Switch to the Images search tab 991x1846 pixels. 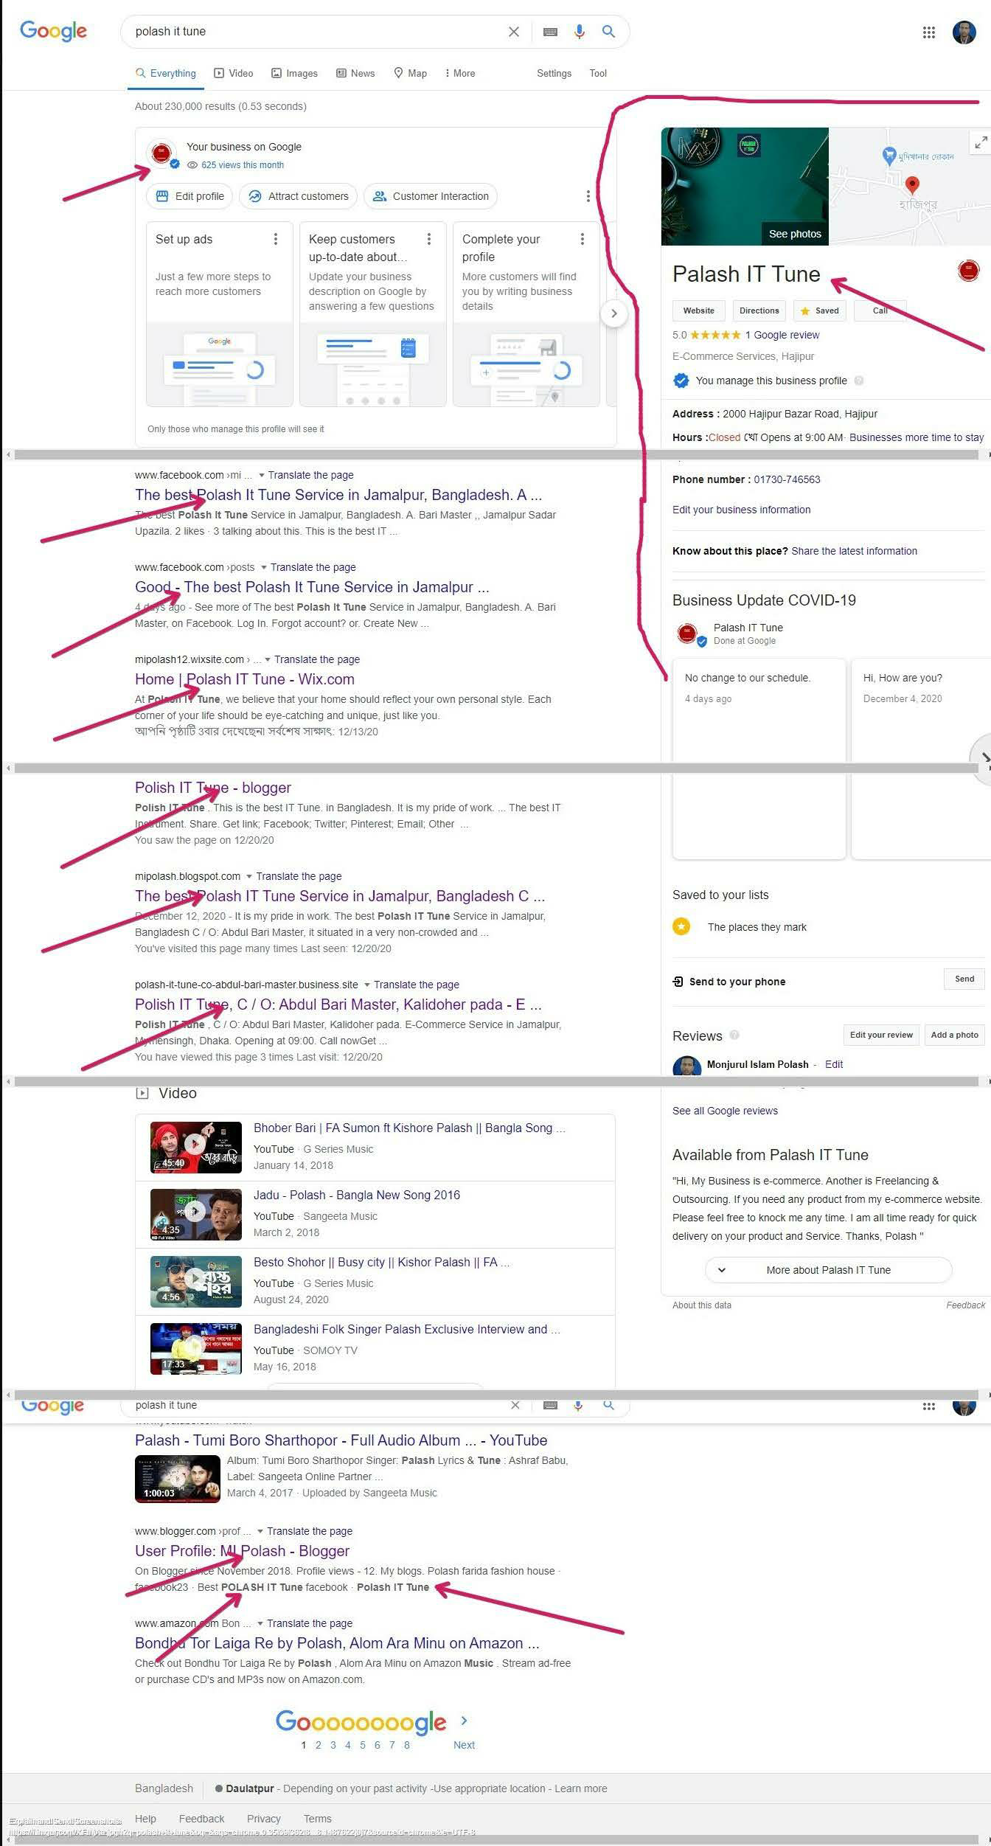(x=294, y=73)
